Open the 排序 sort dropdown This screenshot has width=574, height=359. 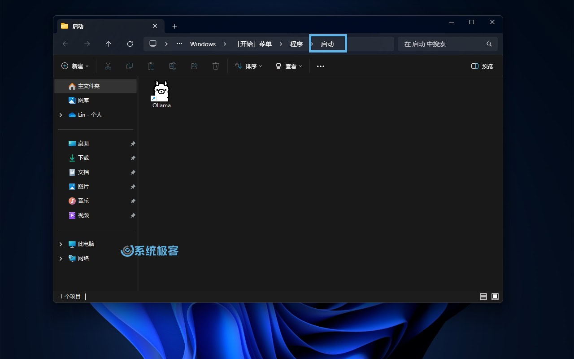248,66
